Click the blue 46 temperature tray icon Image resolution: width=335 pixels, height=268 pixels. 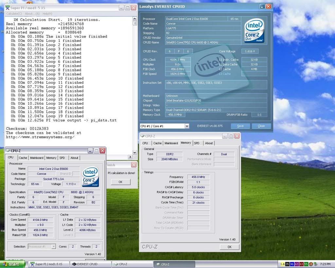pyautogui.click(x=292, y=264)
